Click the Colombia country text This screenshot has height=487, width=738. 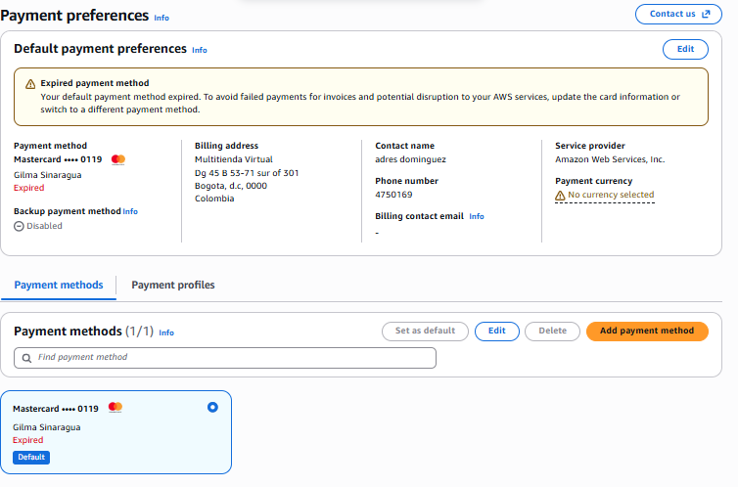pos(214,199)
